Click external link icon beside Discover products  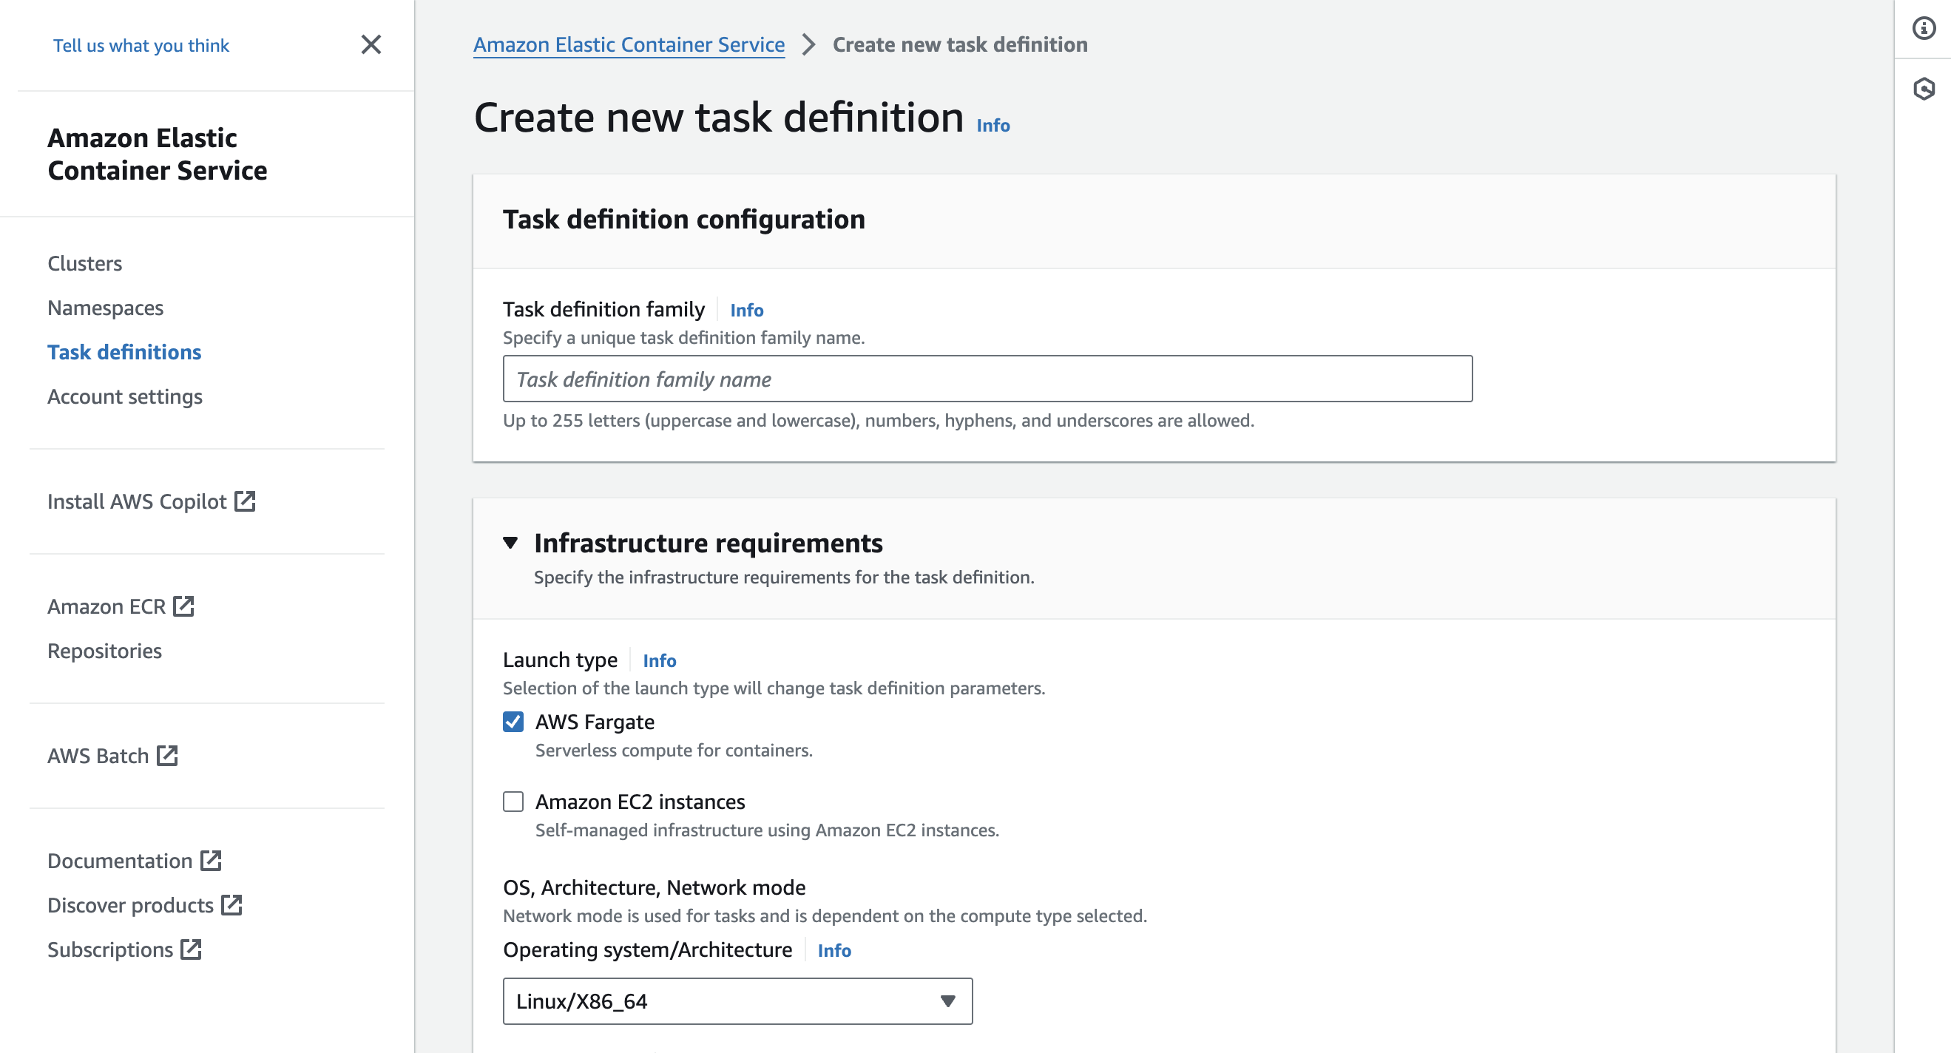coord(231,904)
